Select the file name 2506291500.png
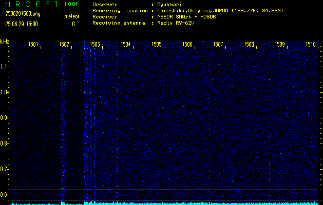 (23, 14)
